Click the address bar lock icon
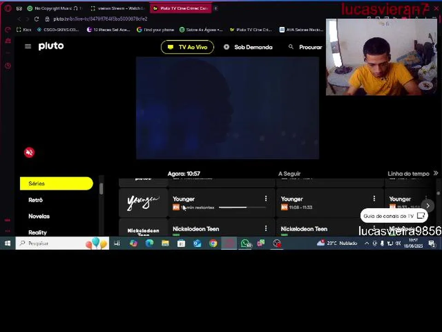The width and height of the screenshot is (442, 332). tap(47, 19)
